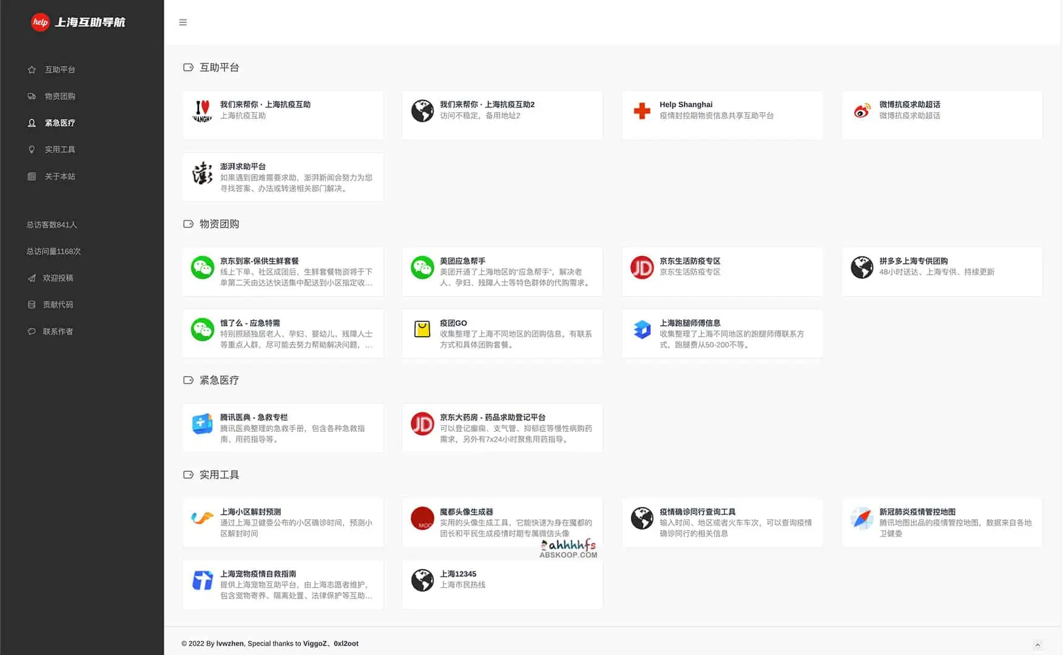Image resolution: width=1063 pixels, height=655 pixels.
Task: Select 互助平台 in the sidebar
Action: point(59,69)
